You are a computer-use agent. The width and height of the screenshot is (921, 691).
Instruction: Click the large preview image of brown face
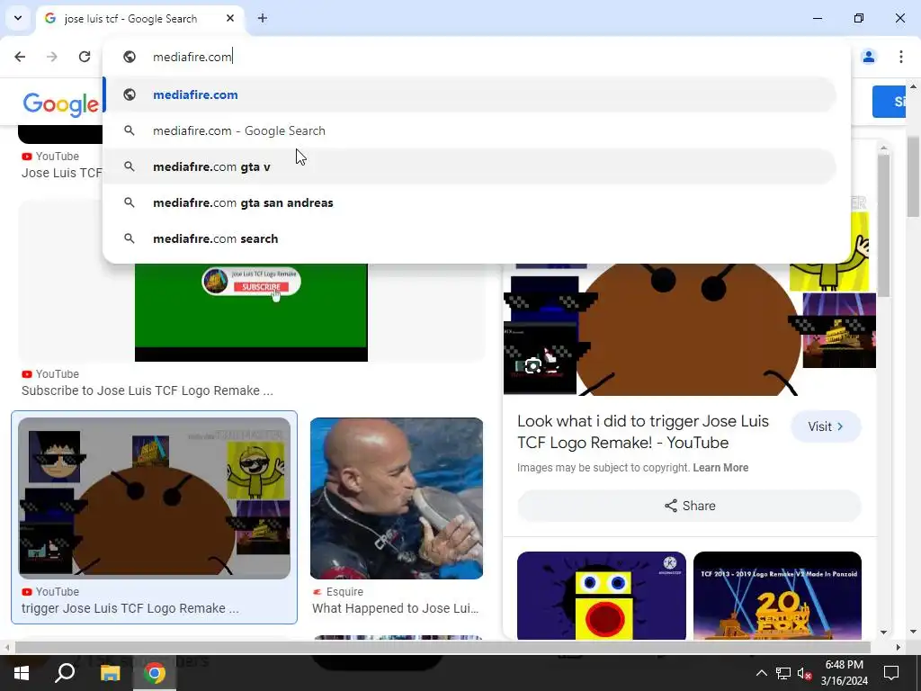click(690, 329)
